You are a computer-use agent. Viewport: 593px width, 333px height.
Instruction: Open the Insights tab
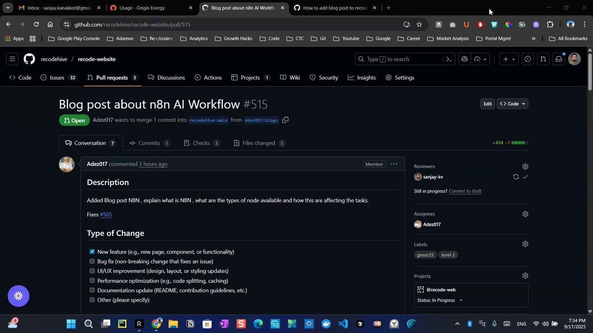[x=362, y=78]
